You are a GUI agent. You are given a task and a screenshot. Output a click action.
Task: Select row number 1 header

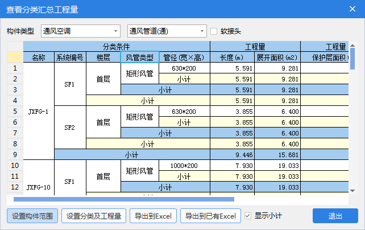point(15,68)
